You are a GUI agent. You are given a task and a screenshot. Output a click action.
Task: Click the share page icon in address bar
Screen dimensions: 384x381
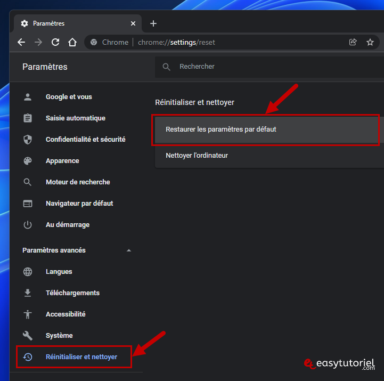pos(353,42)
